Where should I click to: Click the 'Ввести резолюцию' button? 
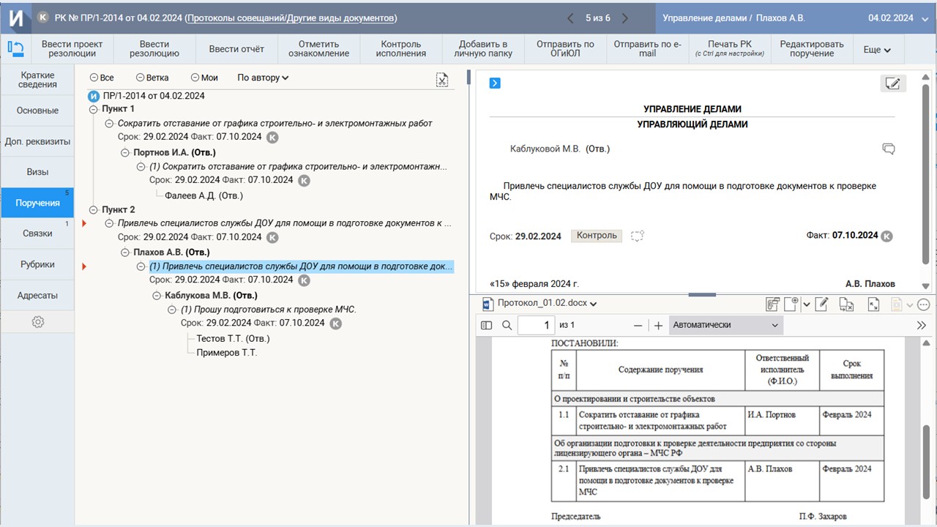(154, 49)
